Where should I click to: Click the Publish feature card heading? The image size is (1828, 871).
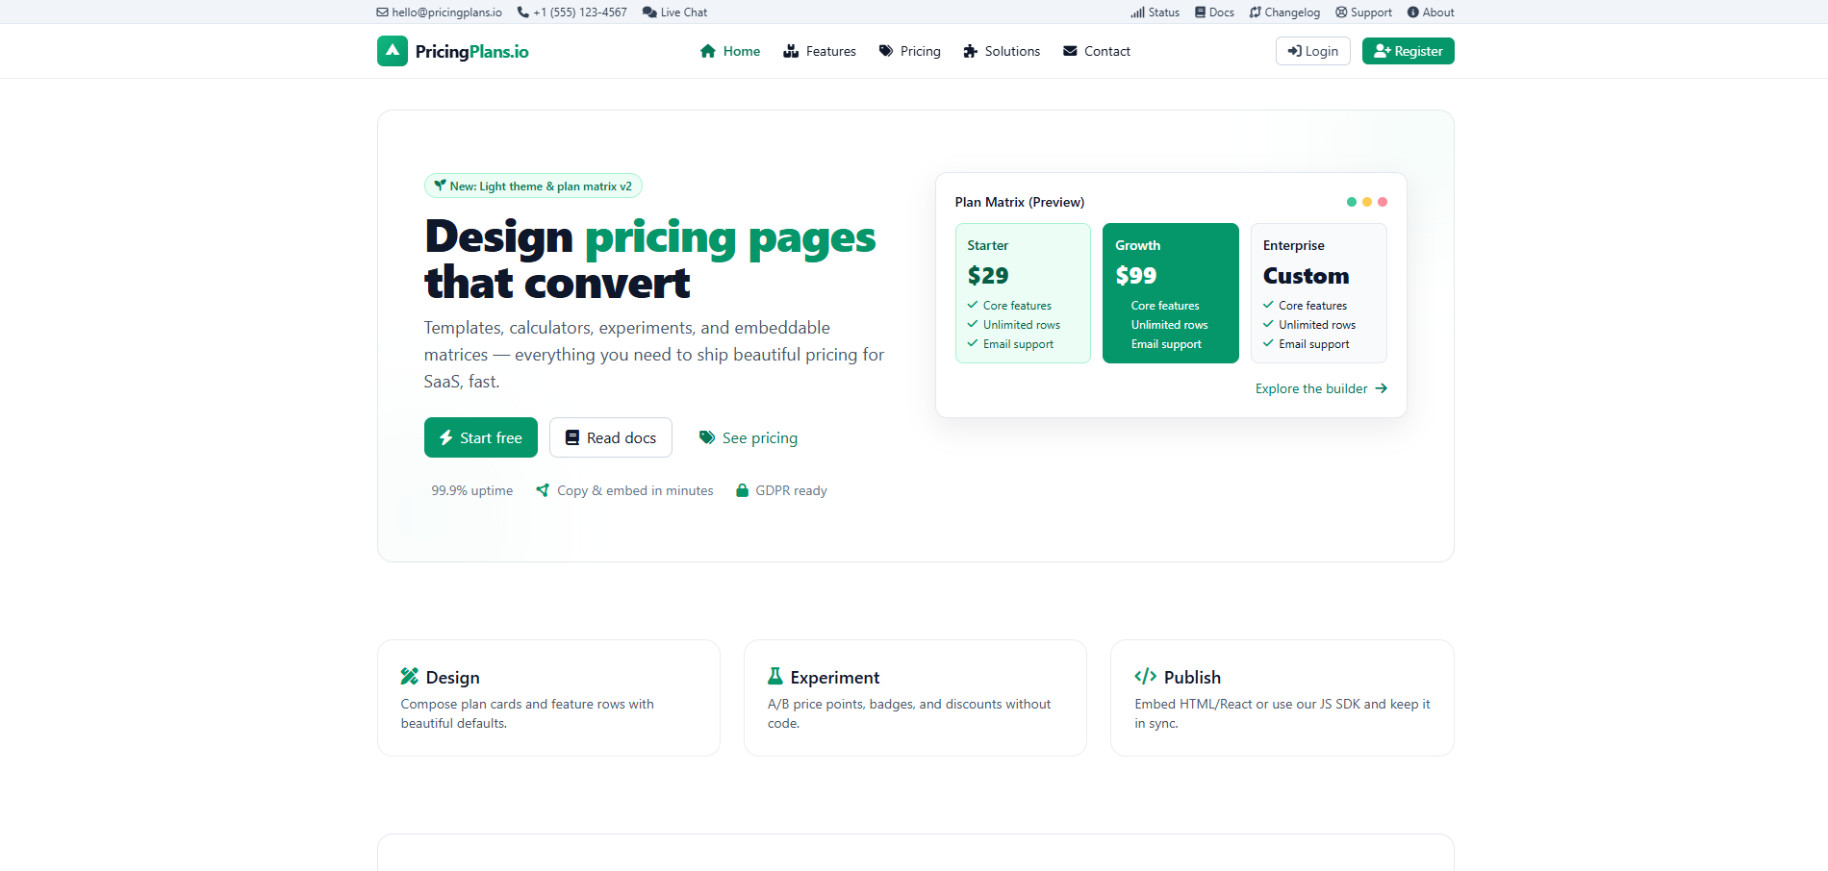(1192, 677)
